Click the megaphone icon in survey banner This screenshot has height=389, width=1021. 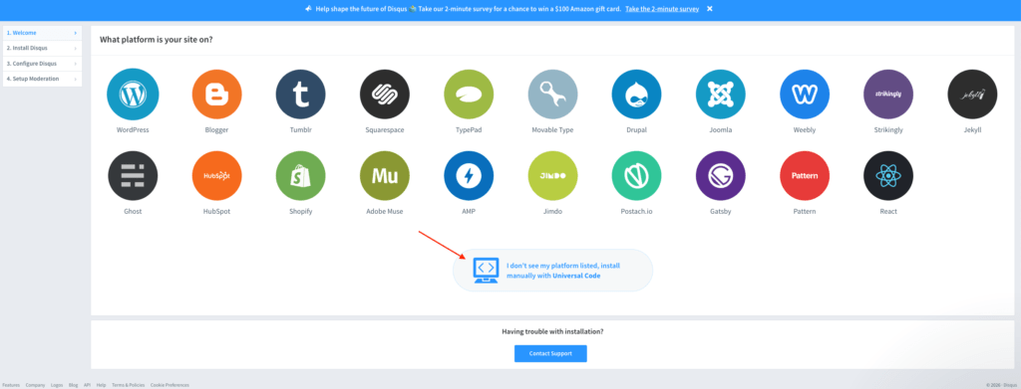(x=309, y=9)
